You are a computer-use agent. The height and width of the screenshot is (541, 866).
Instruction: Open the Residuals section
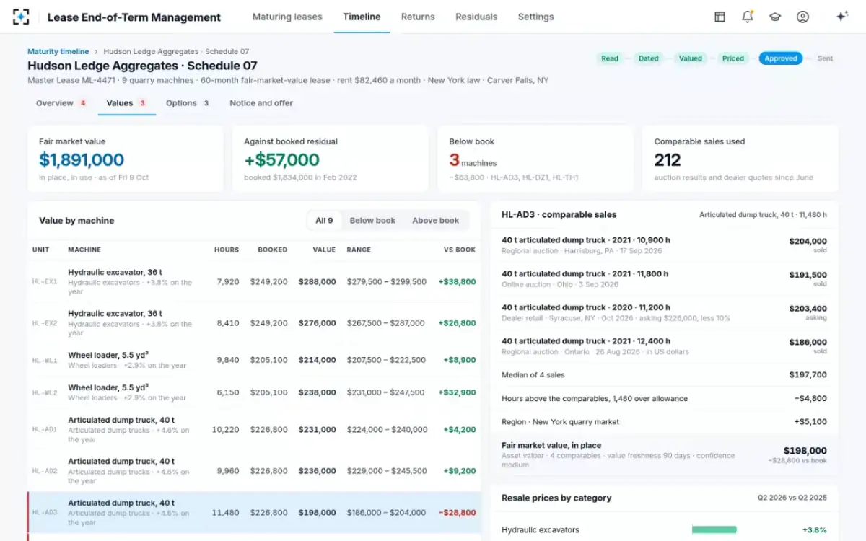tap(476, 17)
